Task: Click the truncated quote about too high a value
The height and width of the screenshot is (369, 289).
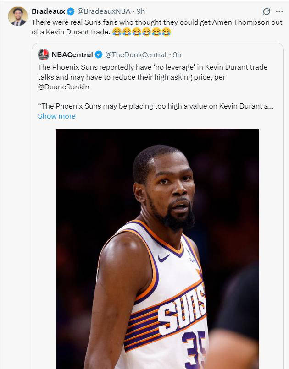Action: coord(156,106)
